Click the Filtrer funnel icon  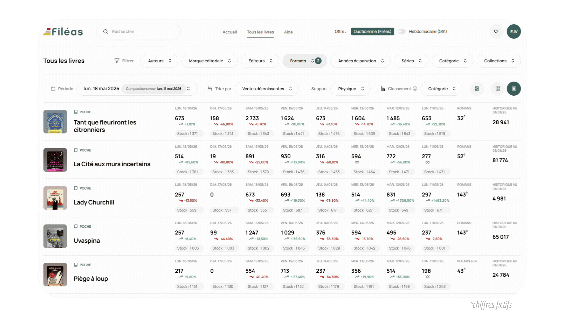tap(117, 61)
